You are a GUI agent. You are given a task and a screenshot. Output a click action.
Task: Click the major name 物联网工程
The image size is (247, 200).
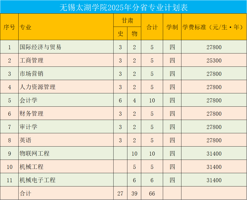tap(34, 153)
